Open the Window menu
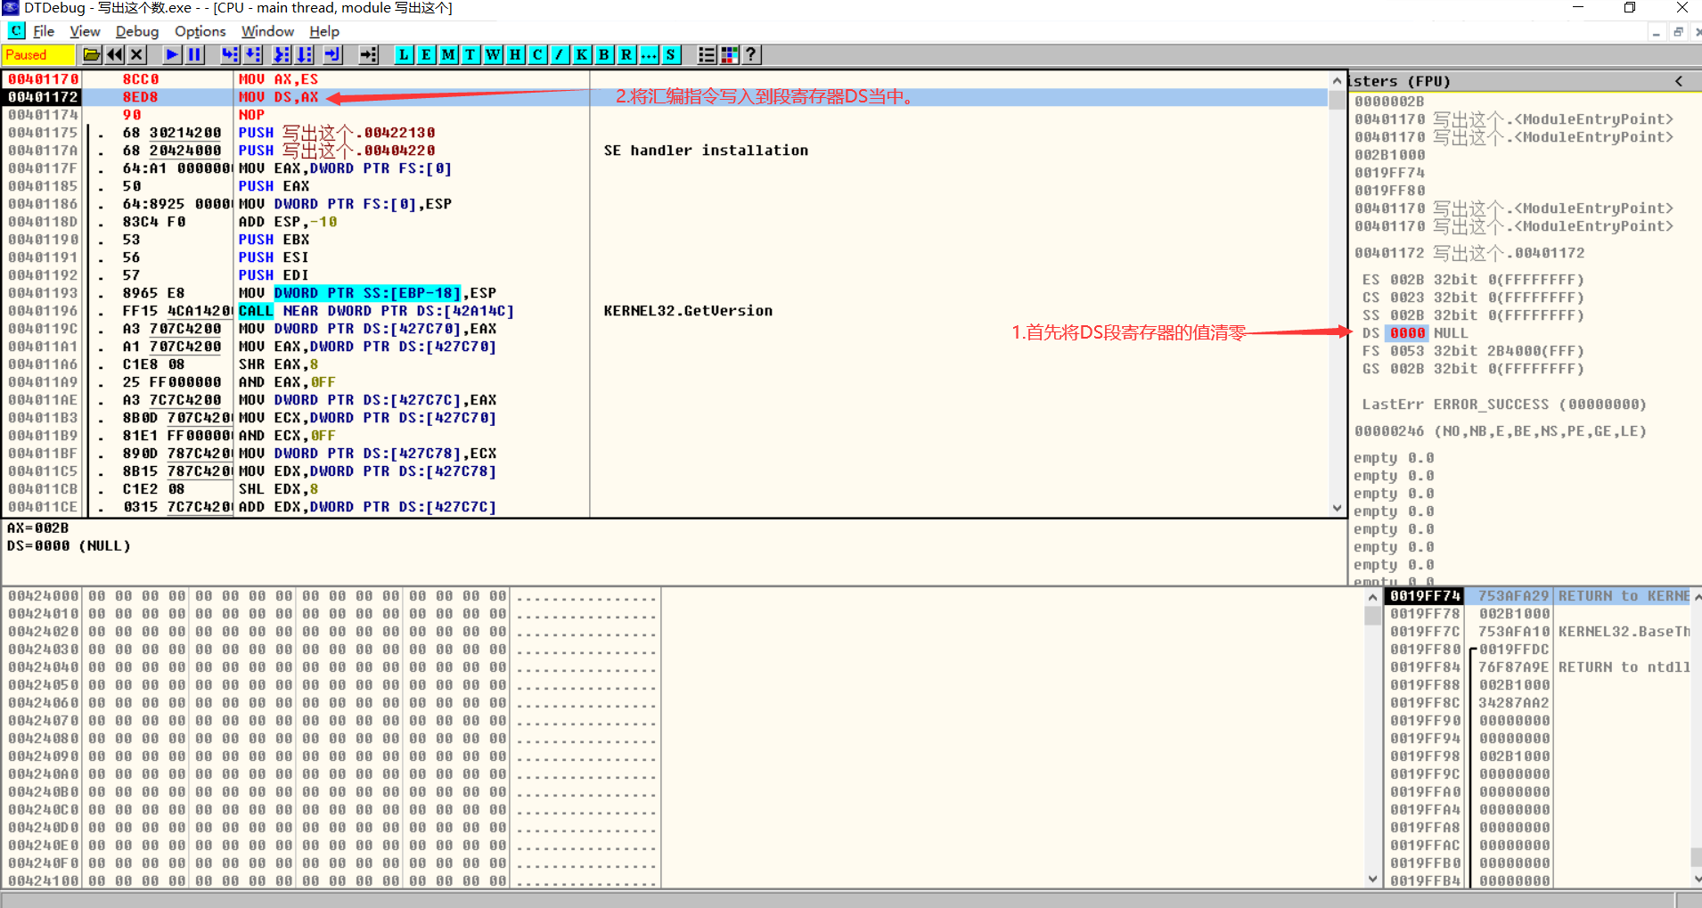The width and height of the screenshot is (1702, 908). tap(267, 31)
